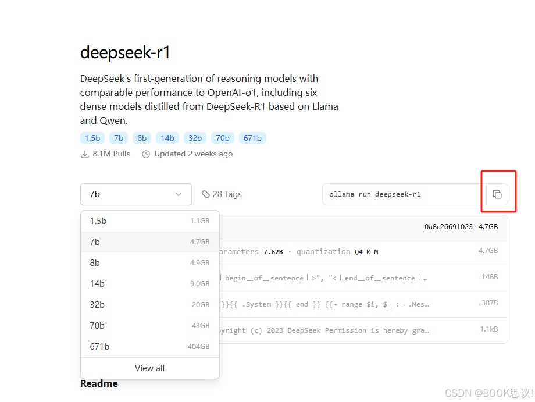Screen dimensions: 535x402
Task: Click the clock icon beside Updated
Action: 146,154
